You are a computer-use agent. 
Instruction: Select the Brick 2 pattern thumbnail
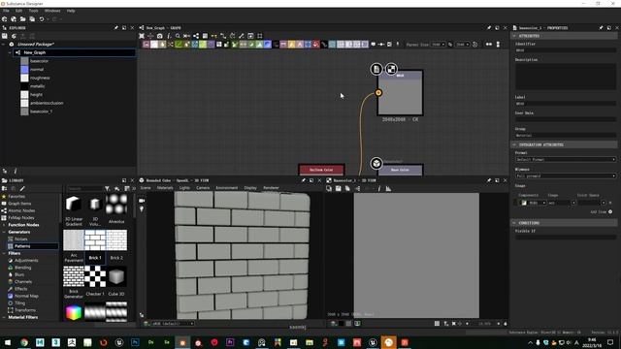tap(116, 240)
